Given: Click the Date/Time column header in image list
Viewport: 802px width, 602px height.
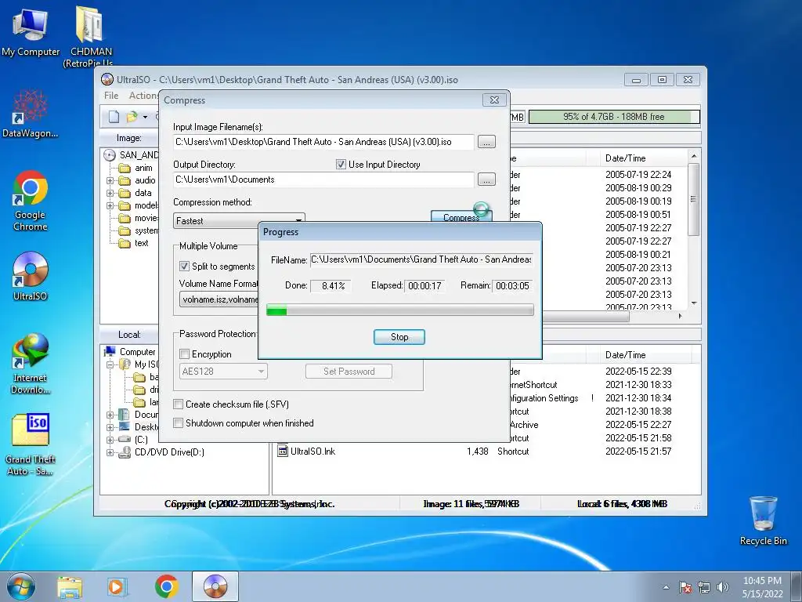Looking at the screenshot, I should coord(625,158).
